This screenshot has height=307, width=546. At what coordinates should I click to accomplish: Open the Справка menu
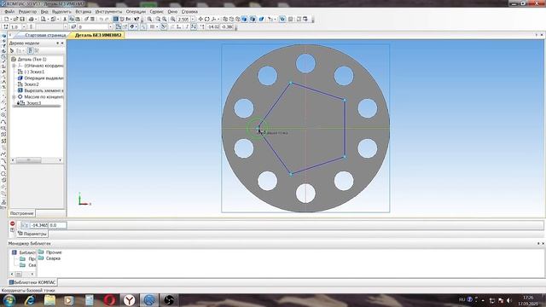coord(189,11)
